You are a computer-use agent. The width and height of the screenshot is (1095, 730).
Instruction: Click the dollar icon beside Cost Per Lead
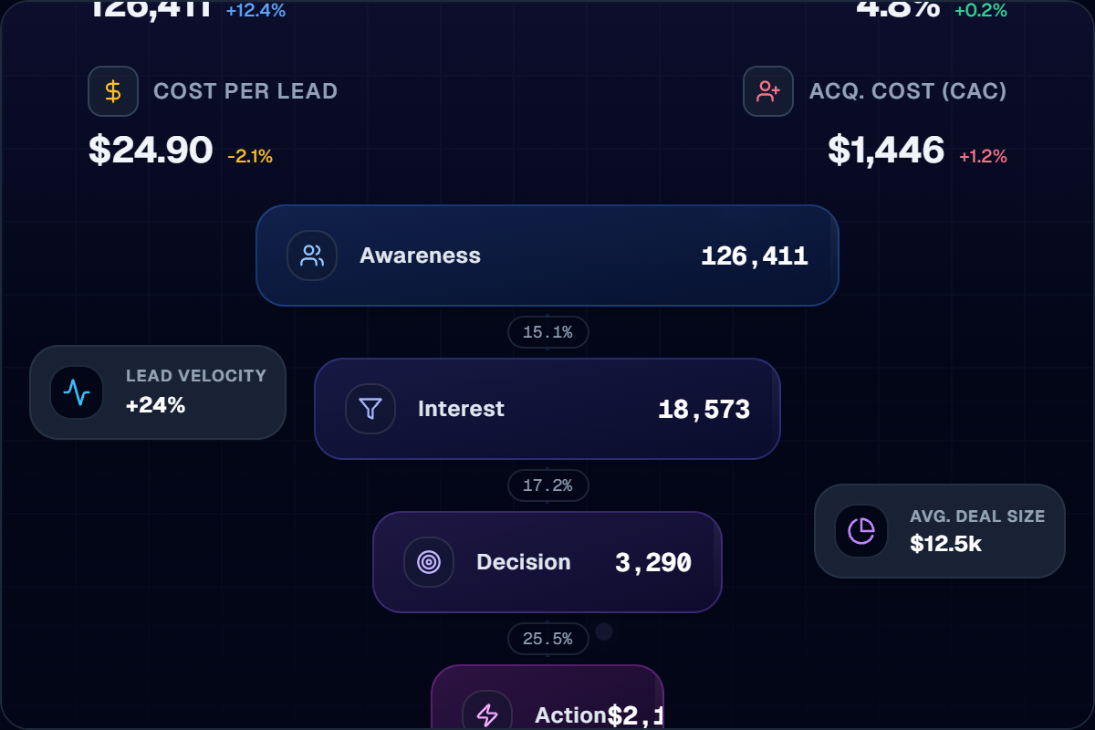click(112, 90)
